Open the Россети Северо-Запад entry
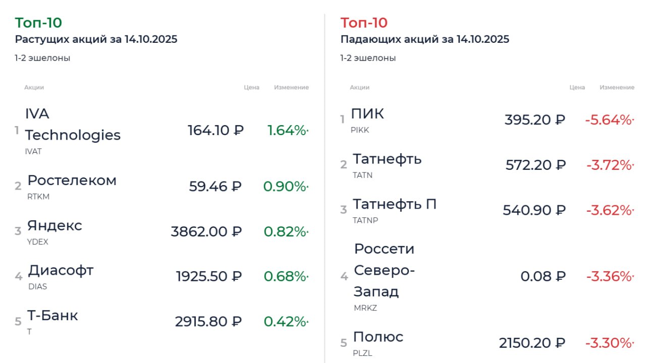 (x=384, y=270)
